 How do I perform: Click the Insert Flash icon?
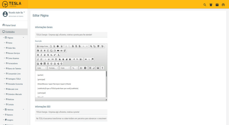[x=41, y=64]
